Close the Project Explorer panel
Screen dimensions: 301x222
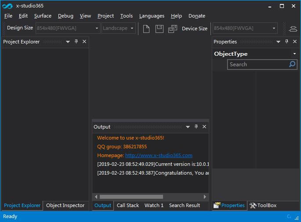coord(84,41)
